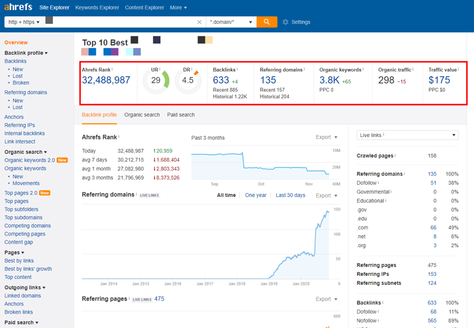Image resolution: width=474 pixels, height=328 pixels.
Task: Switch Referring domains chart to One year
Action: [x=256, y=195]
